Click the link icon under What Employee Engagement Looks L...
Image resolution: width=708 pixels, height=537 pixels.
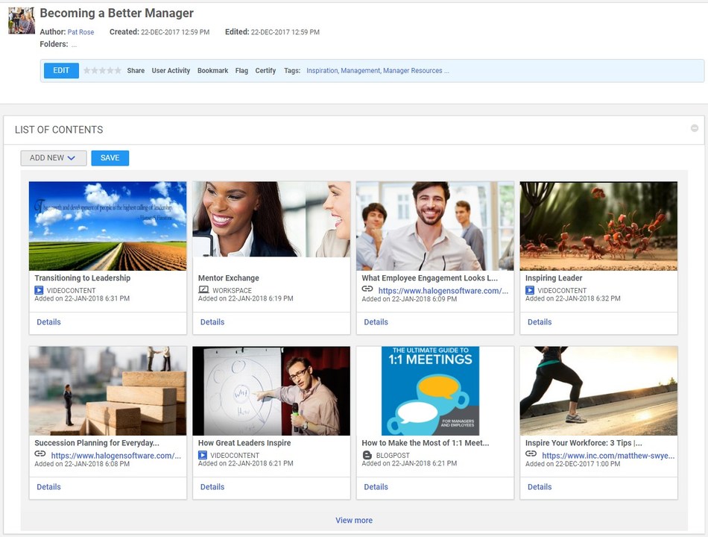click(x=368, y=290)
